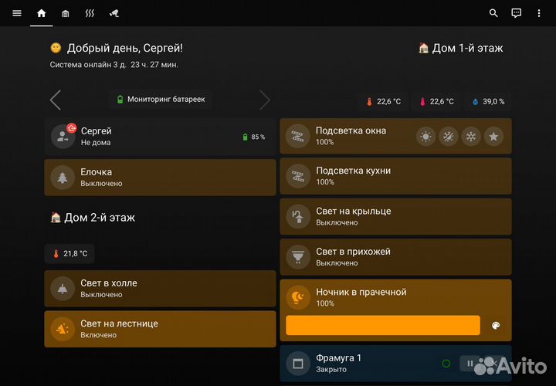Image resolution: width=556 pixels, height=386 pixels.
Task: Open the Свет в прихожей card text
Action: click(x=353, y=257)
